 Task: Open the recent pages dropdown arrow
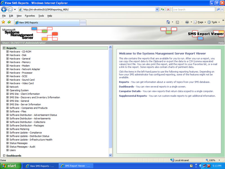point(15,10)
